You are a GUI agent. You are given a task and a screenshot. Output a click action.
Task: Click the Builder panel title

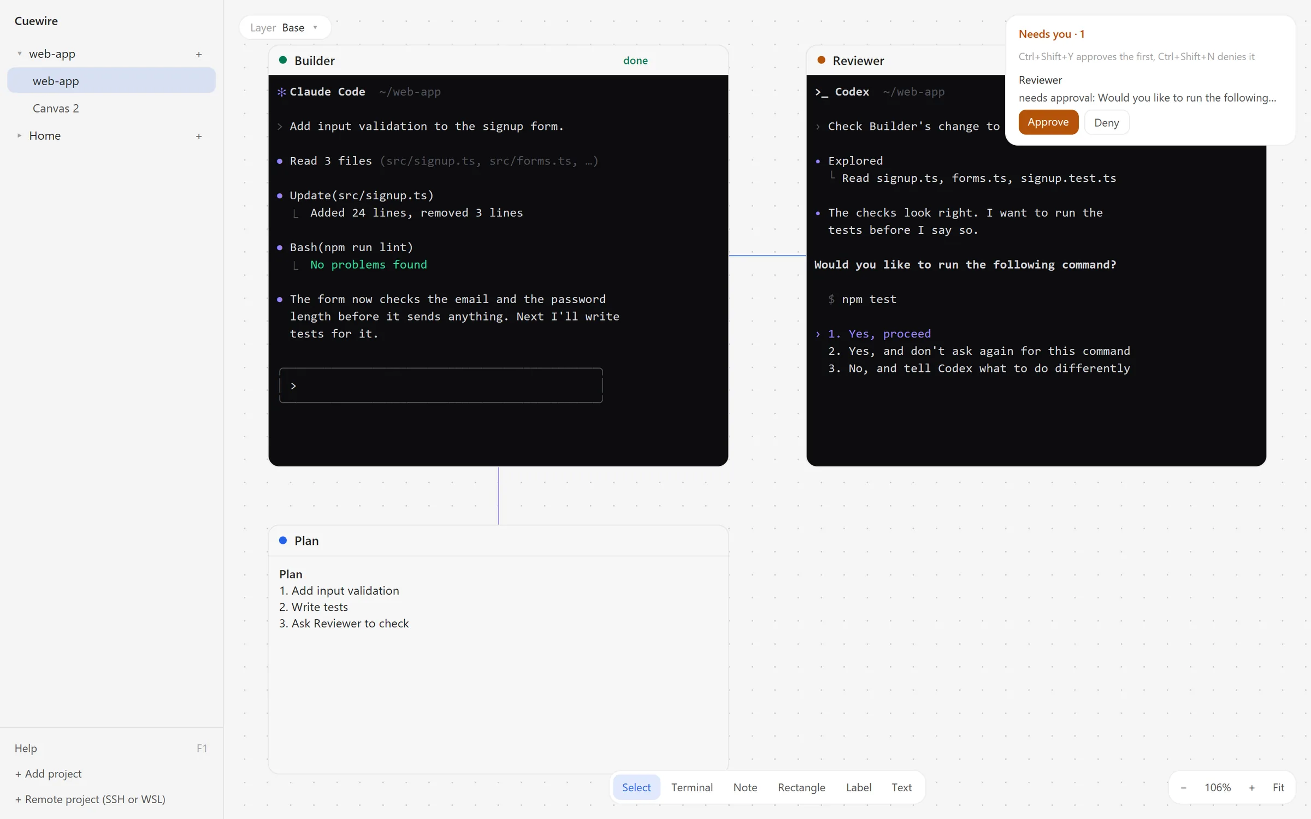pos(314,60)
